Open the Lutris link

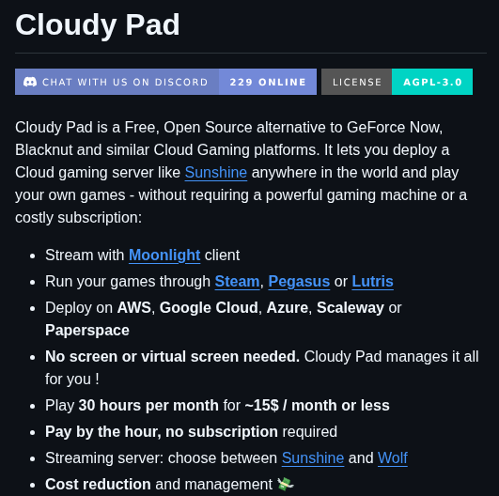pos(373,281)
